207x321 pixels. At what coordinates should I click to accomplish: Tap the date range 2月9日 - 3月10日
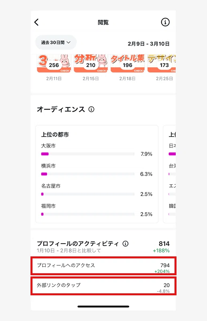pos(148,44)
